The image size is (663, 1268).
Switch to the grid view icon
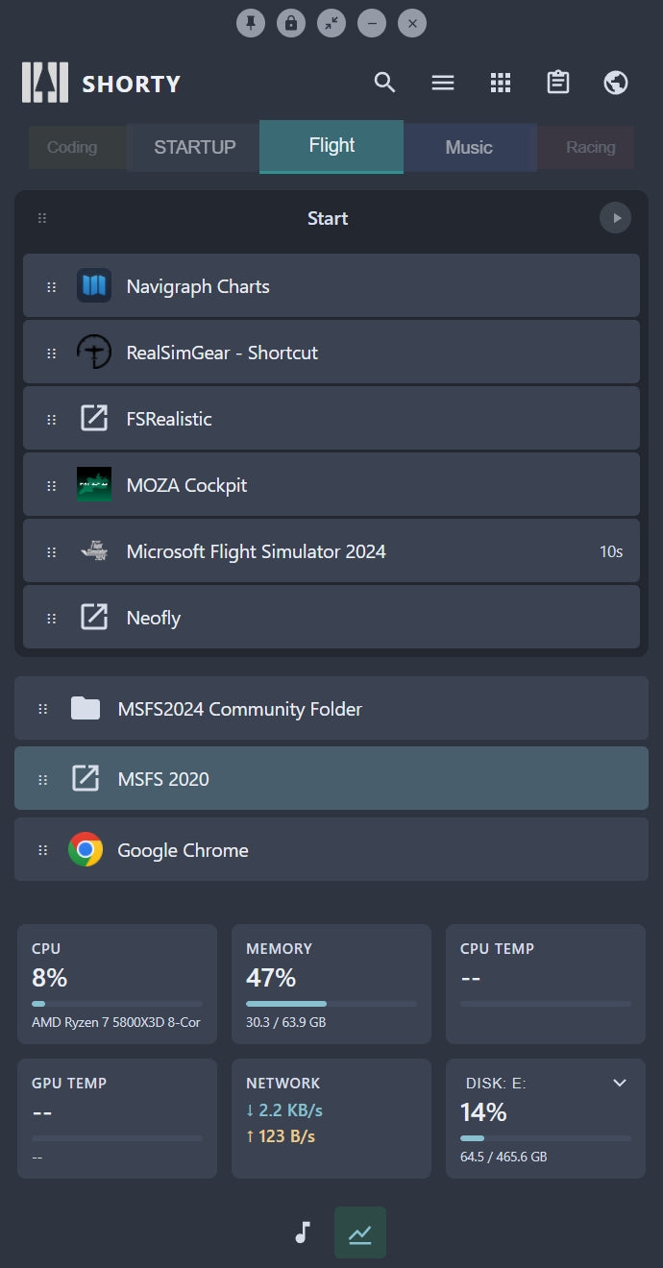pos(501,83)
